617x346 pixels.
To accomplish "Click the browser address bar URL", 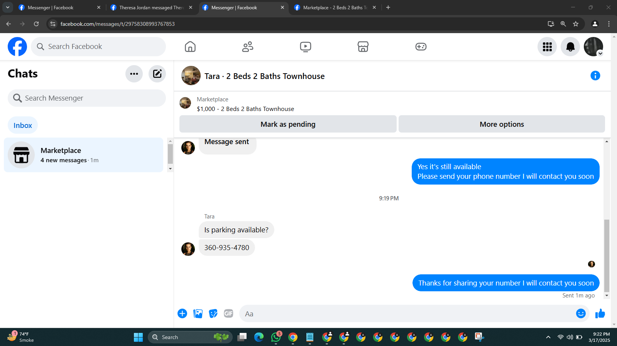I will pos(118,24).
